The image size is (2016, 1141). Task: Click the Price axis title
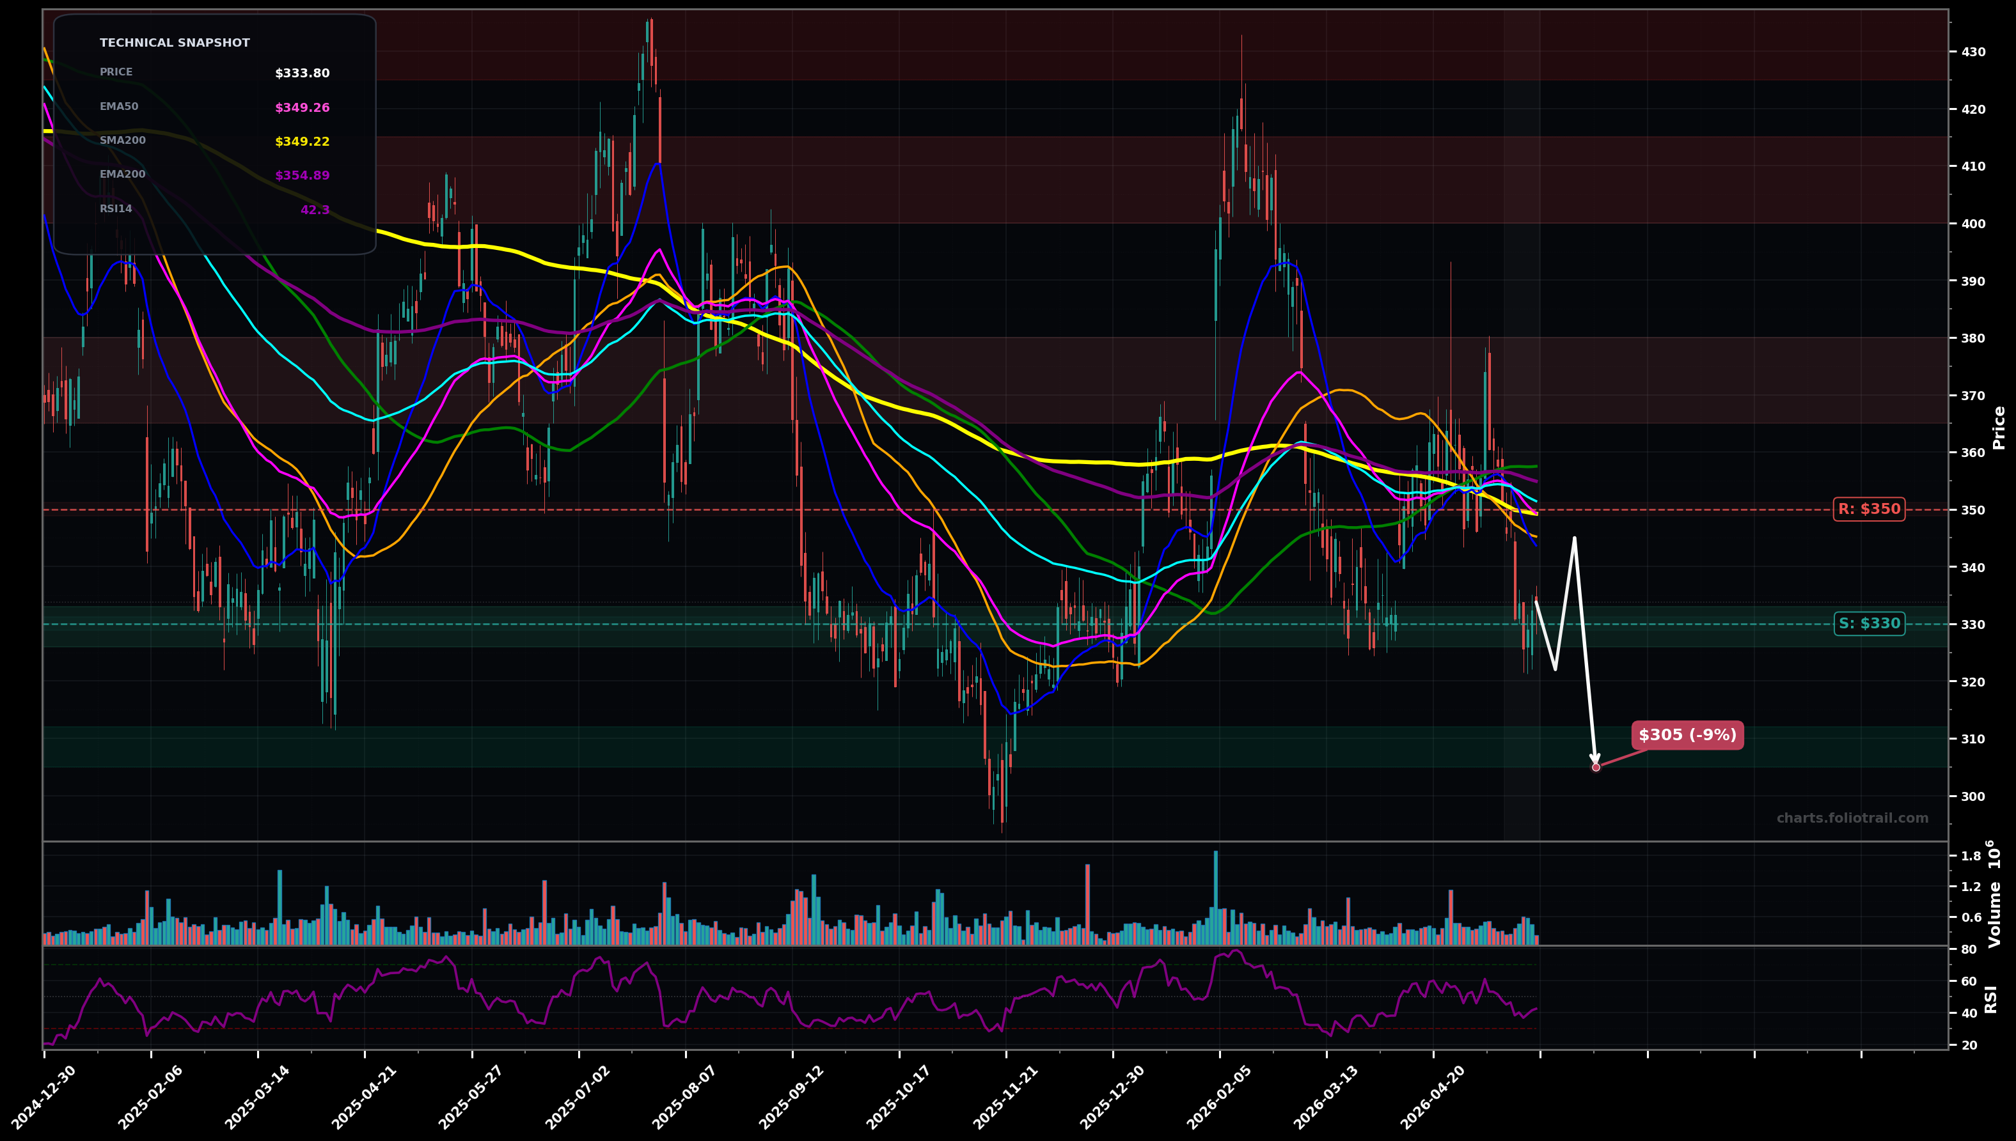[1999, 427]
